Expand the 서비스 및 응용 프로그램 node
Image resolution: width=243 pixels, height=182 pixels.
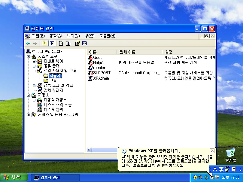(28, 115)
